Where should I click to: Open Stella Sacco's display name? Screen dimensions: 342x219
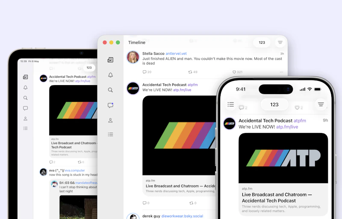pos(153,53)
